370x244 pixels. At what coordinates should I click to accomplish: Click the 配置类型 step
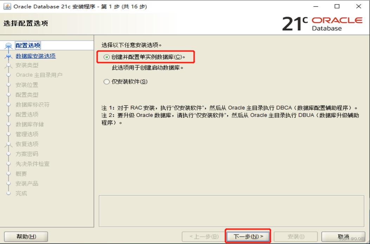coord(27,95)
